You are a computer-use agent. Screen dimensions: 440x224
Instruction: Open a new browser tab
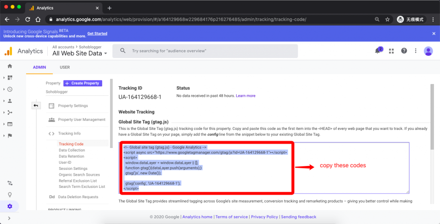(110, 8)
